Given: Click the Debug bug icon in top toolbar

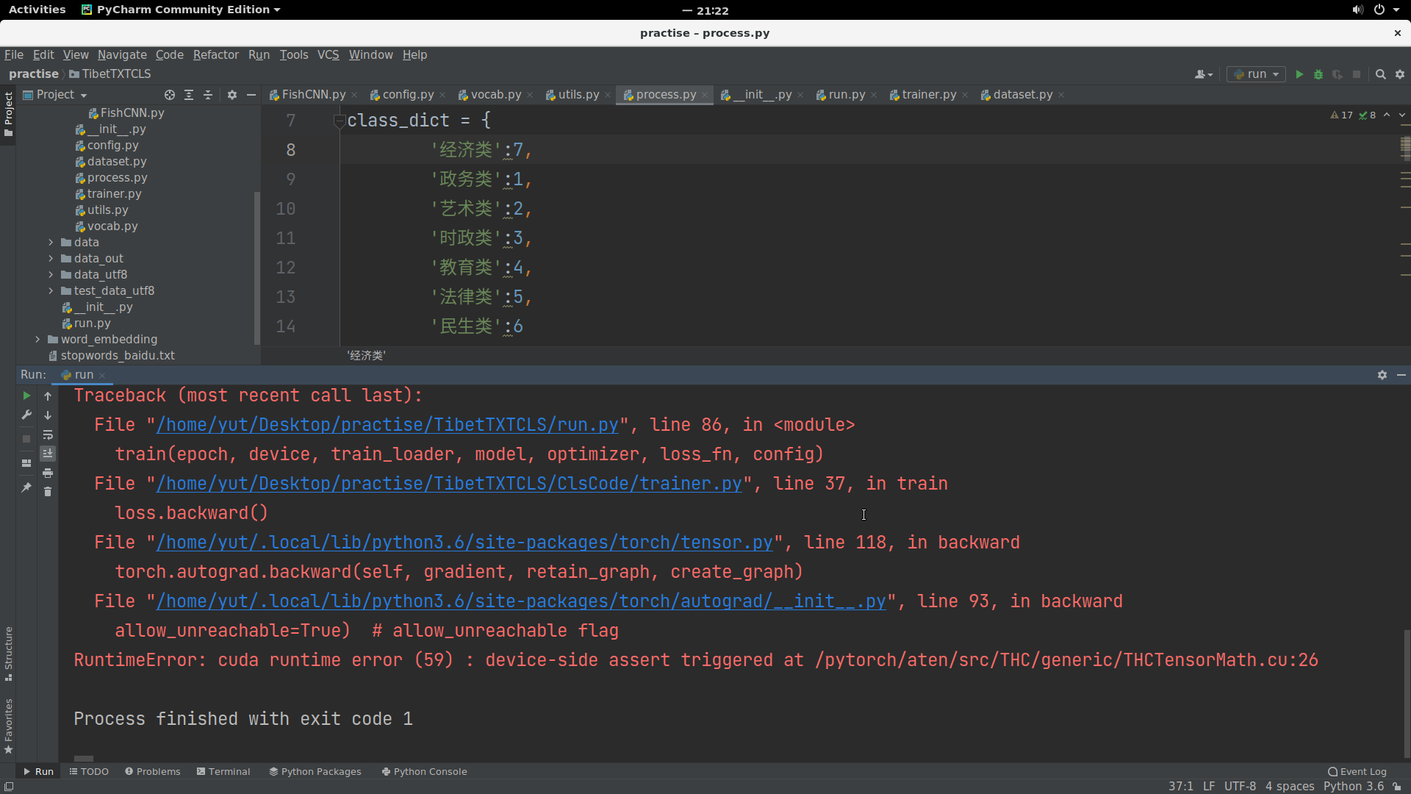Looking at the screenshot, I should click(1318, 74).
